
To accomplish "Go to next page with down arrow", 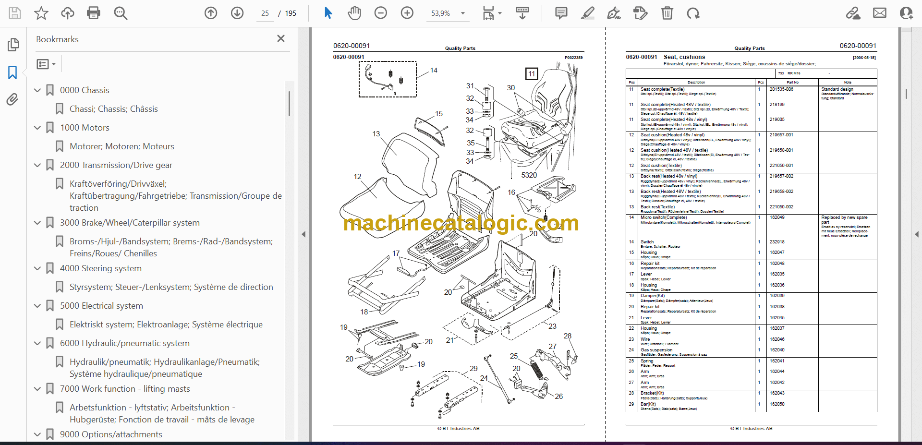I will tap(237, 13).
